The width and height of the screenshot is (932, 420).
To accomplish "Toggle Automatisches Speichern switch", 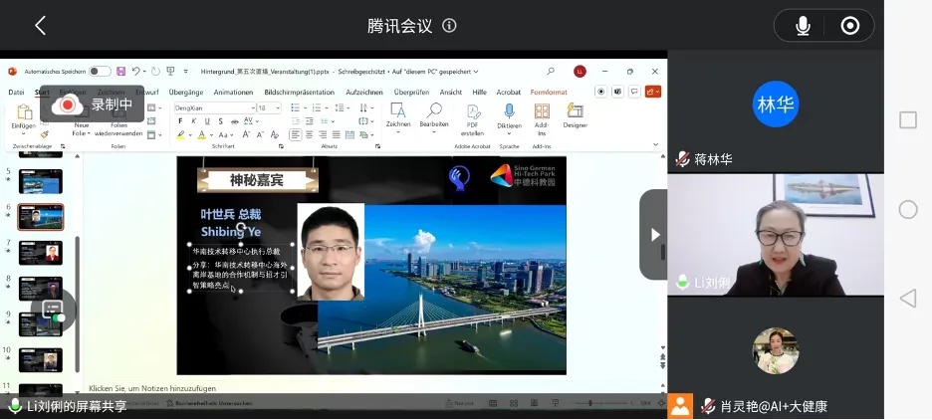I will pyautogui.click(x=100, y=72).
